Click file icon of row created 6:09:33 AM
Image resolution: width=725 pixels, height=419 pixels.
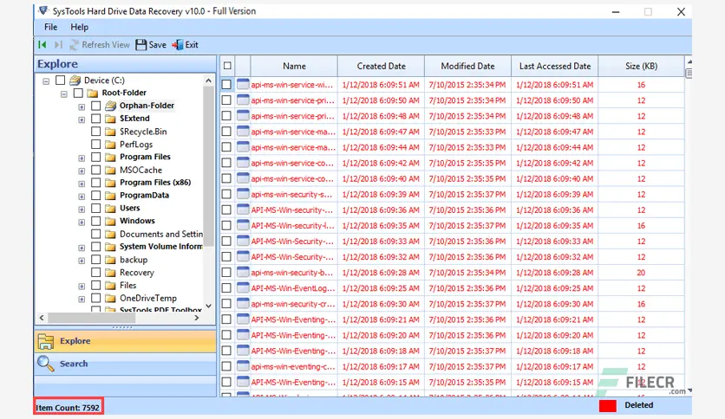[243, 241]
